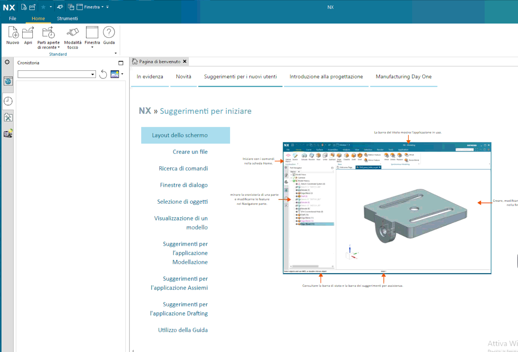This screenshot has height=352, width=518.
Task: Enable Modalità tocco with the hand icon
Action: tap(73, 38)
